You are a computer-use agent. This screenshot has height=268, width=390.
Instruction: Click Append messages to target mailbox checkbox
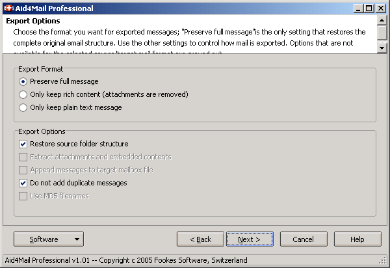(23, 170)
